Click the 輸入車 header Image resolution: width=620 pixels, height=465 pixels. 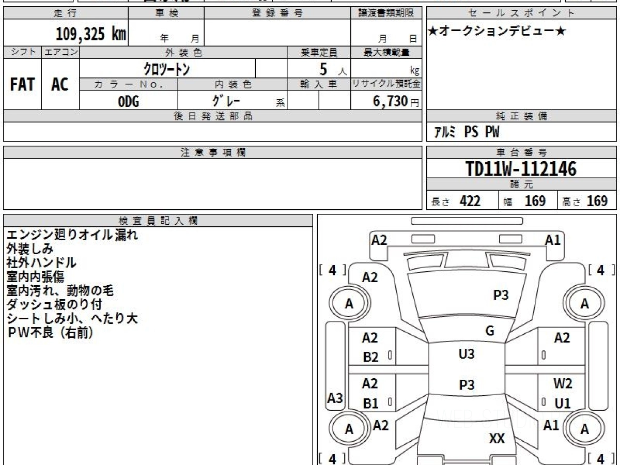pyautogui.click(x=319, y=84)
